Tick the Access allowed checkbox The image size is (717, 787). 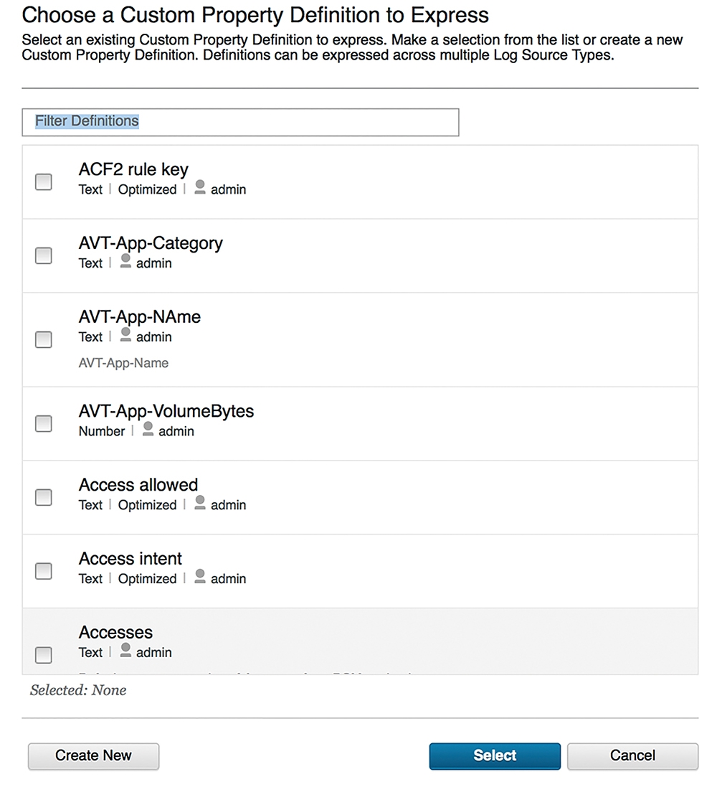click(44, 497)
